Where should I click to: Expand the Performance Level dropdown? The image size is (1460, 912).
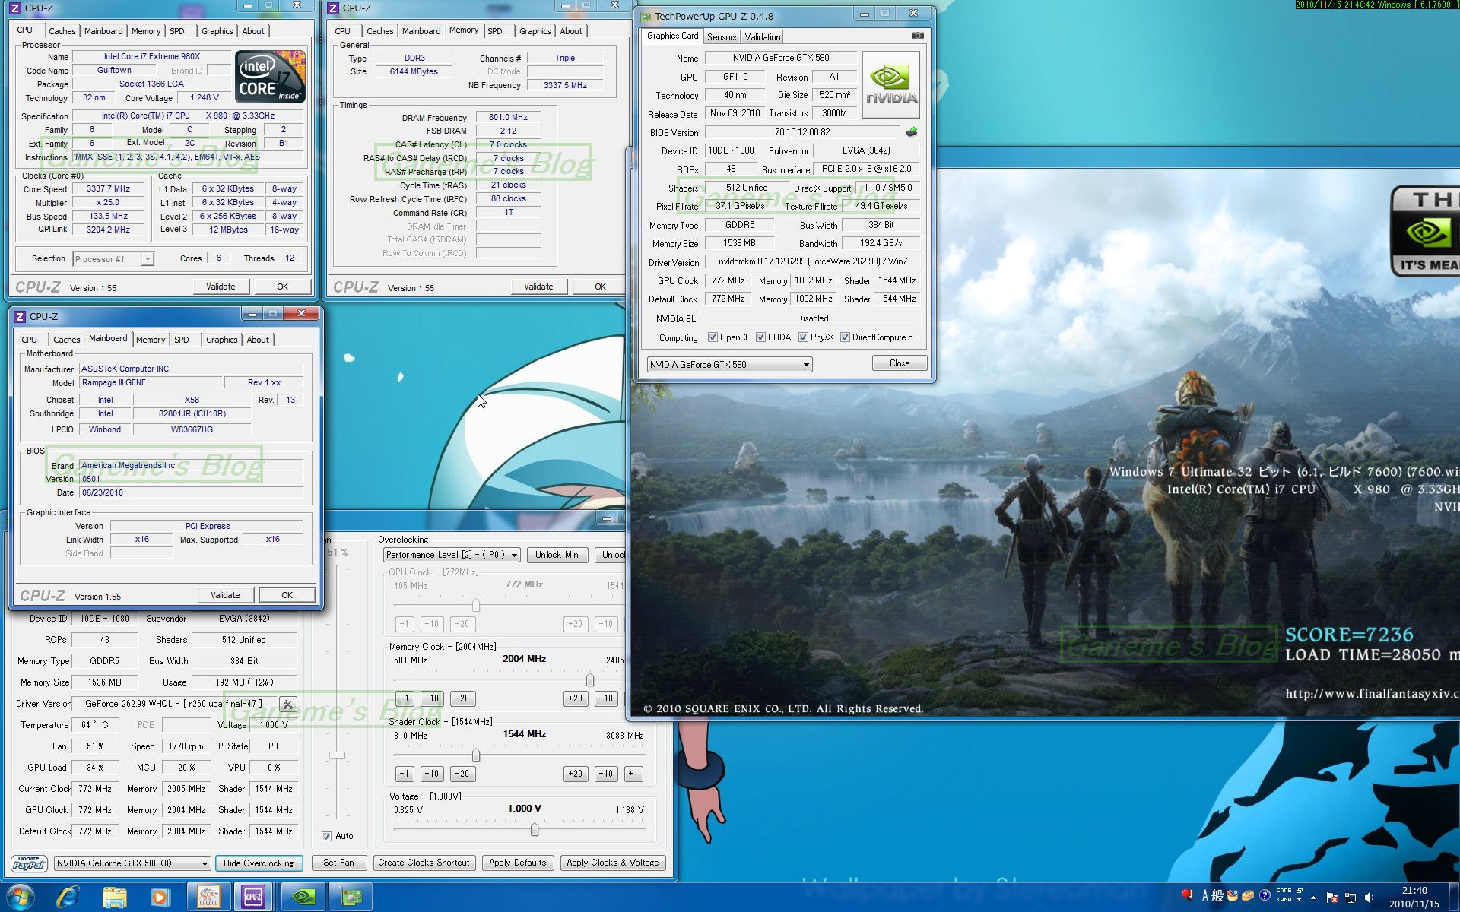coord(514,555)
